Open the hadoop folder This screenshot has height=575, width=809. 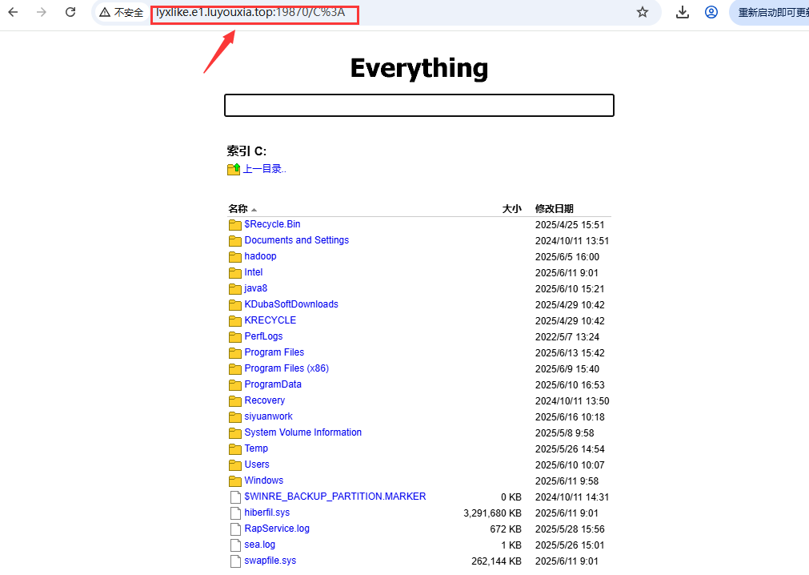coord(261,256)
